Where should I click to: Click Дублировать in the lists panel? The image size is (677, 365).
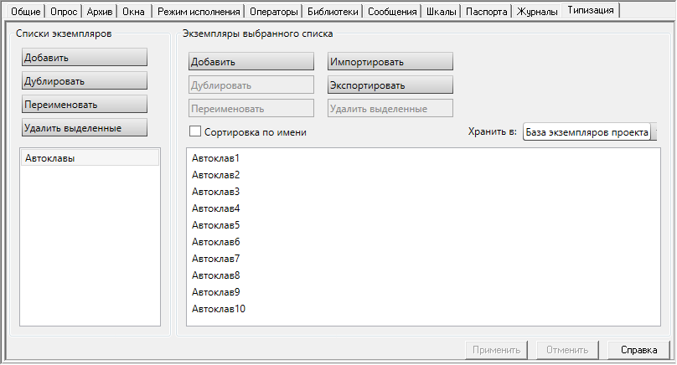(x=85, y=81)
